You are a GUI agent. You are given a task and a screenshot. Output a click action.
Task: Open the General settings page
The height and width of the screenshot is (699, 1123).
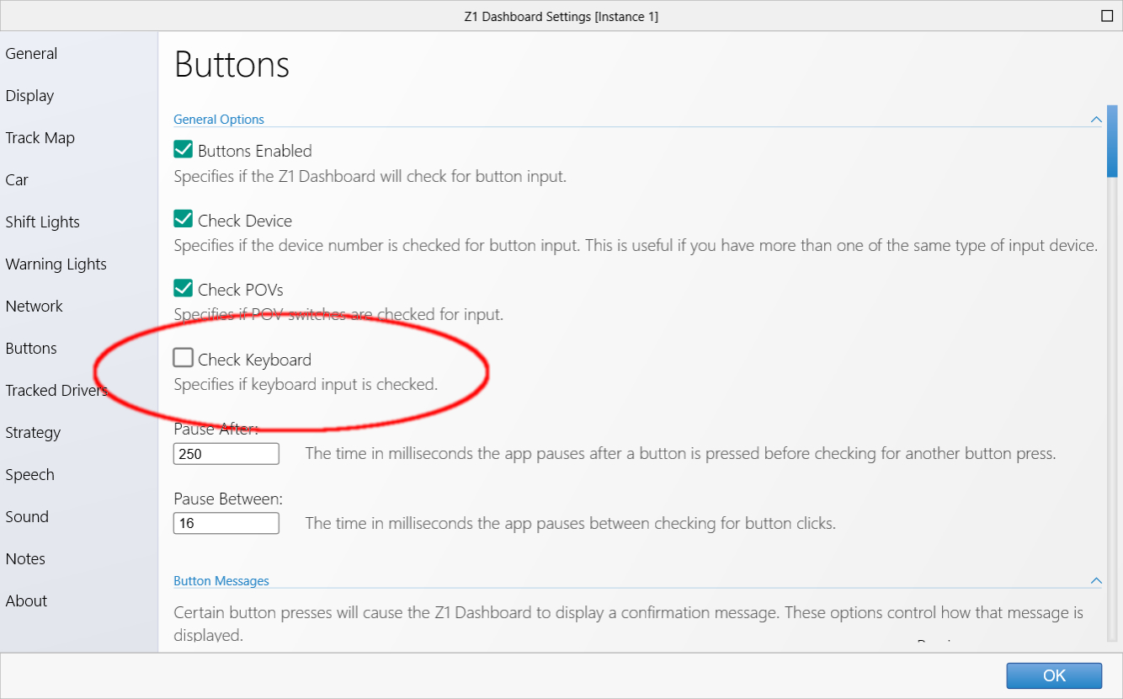[31, 54]
